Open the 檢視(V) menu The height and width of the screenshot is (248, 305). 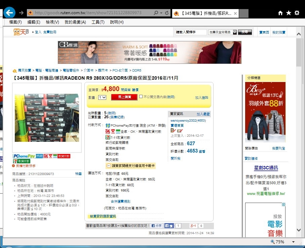point(52,22)
